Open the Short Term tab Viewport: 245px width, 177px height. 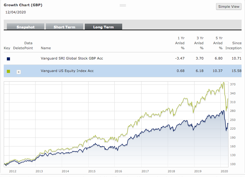(x=64, y=27)
